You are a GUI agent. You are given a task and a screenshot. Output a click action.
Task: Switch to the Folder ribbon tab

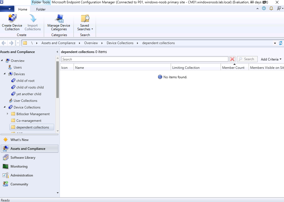[x=41, y=9]
